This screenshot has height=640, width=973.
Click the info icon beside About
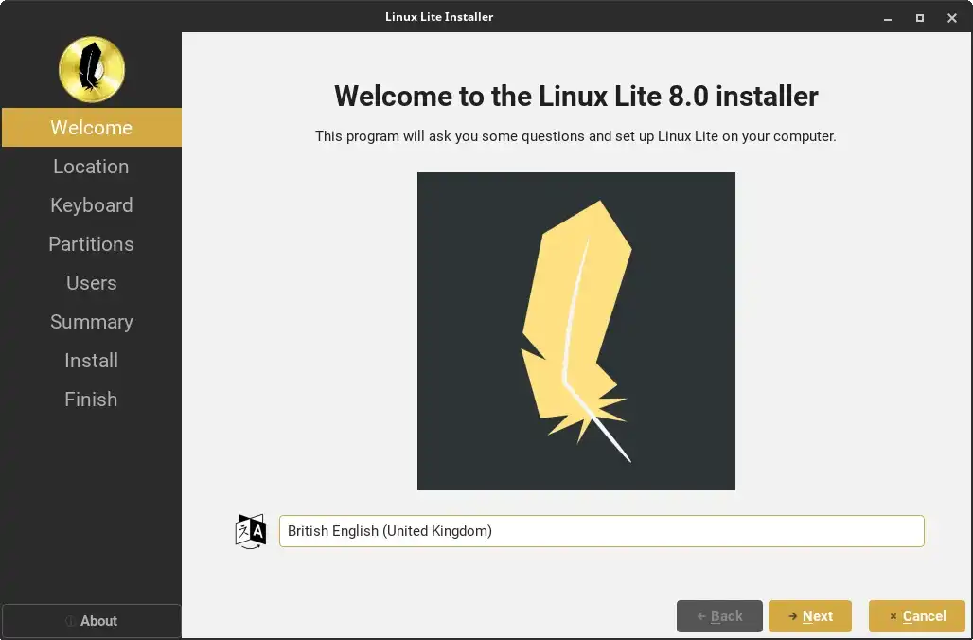coord(70,621)
